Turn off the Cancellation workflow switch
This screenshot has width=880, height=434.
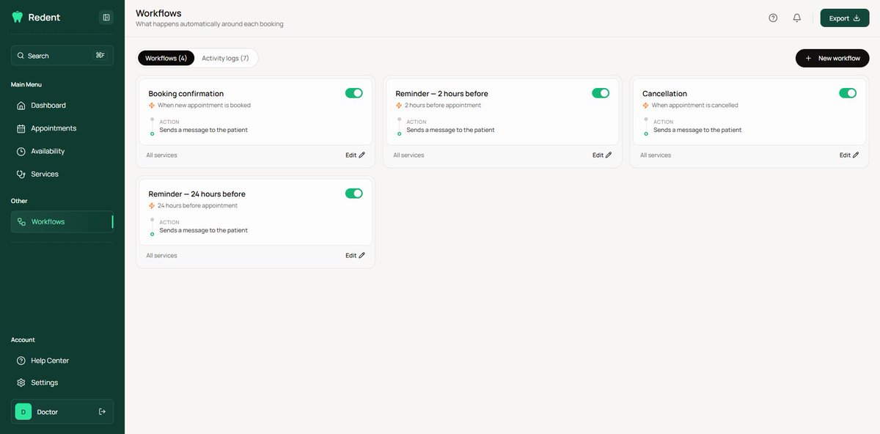coord(848,93)
